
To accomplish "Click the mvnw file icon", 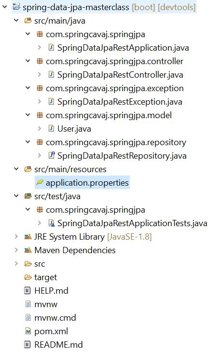I will coord(28,304).
